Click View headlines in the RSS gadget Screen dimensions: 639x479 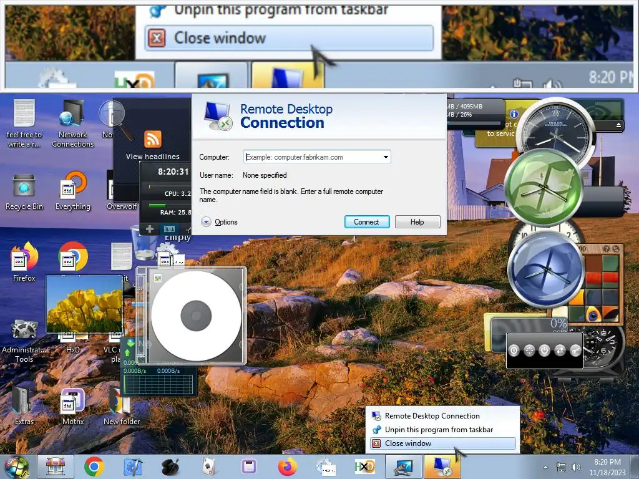click(x=152, y=157)
